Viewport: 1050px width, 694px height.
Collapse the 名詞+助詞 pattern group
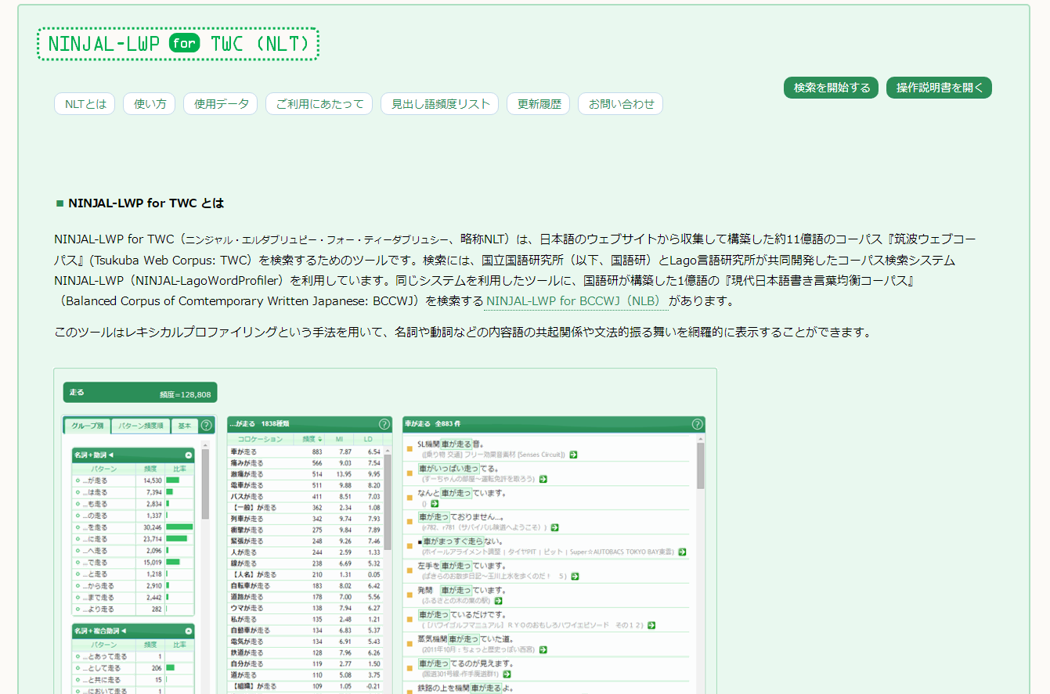[189, 455]
